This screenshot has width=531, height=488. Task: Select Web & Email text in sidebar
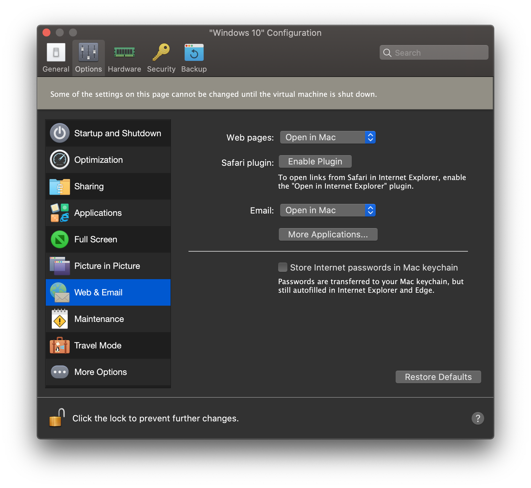(98, 292)
